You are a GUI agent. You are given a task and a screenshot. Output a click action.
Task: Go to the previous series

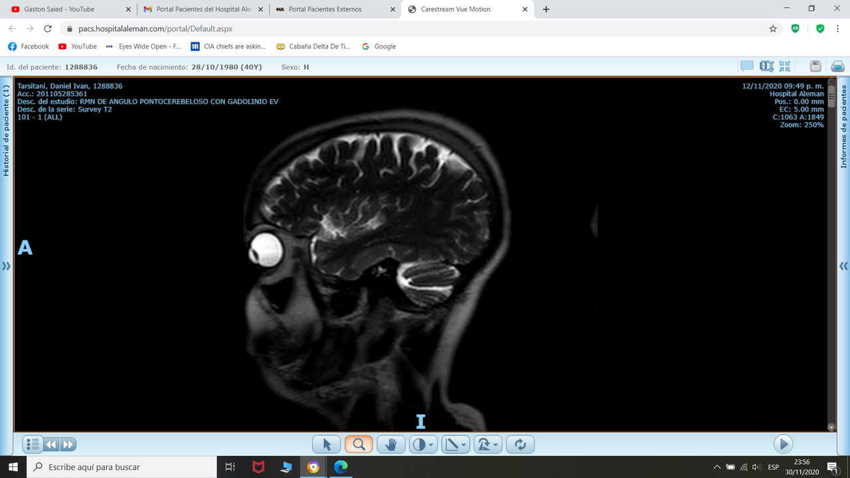pyautogui.click(x=51, y=444)
